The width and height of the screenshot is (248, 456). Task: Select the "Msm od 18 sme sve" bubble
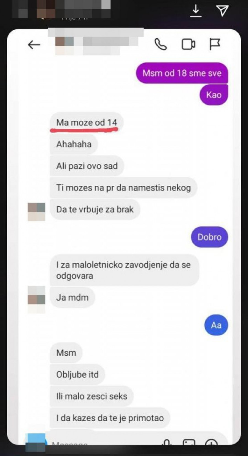(x=182, y=73)
